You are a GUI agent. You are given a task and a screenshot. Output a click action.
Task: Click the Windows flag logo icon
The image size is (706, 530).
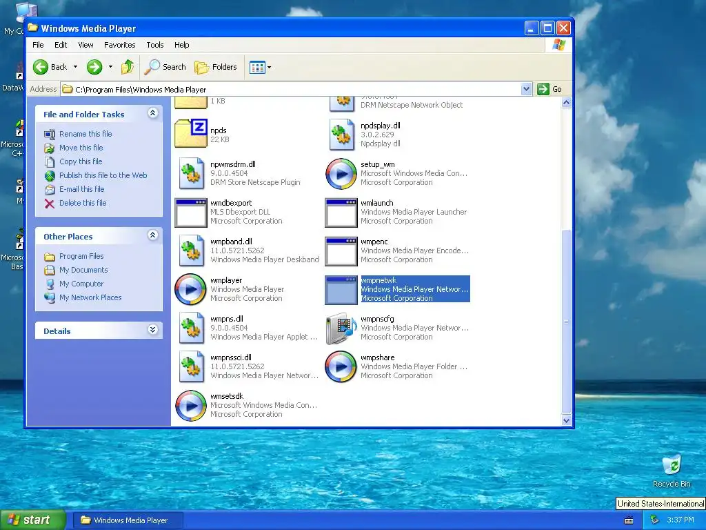point(558,45)
